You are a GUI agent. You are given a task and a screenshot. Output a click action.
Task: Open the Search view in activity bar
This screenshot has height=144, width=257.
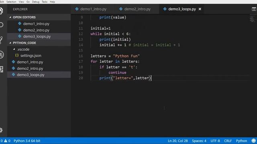2,25
